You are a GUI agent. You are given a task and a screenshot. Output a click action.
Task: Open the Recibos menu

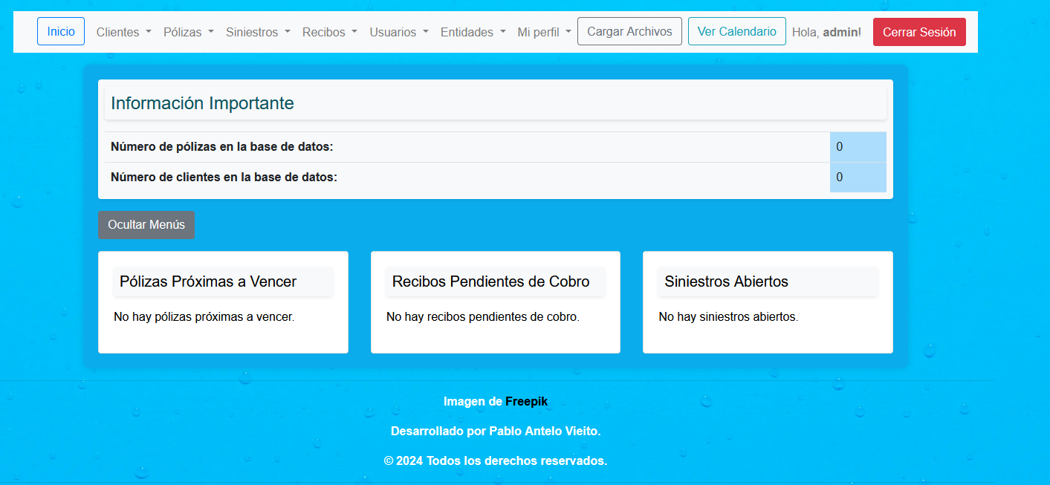point(329,33)
